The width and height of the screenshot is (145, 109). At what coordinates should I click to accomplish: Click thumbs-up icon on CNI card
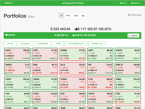click(6, 102)
